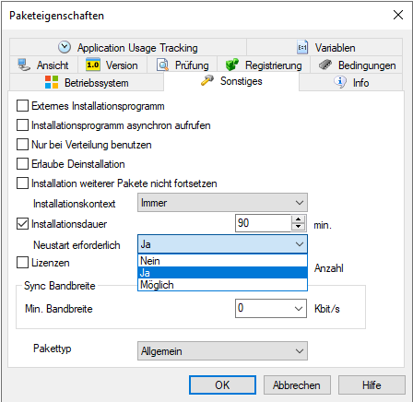
Task: Click the Bedingungen chip icon
Action: click(x=325, y=65)
